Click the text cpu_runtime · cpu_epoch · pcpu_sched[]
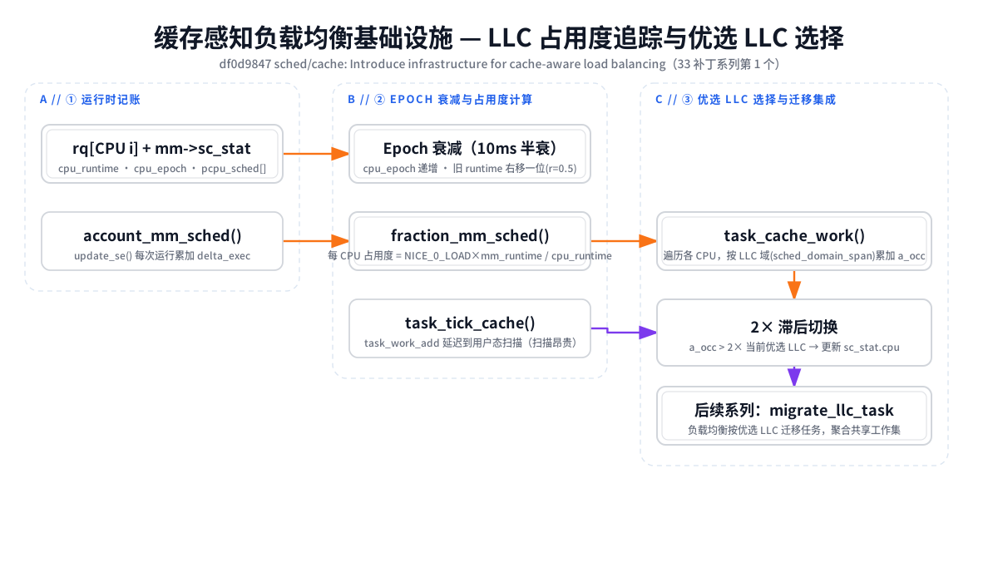 click(x=162, y=169)
